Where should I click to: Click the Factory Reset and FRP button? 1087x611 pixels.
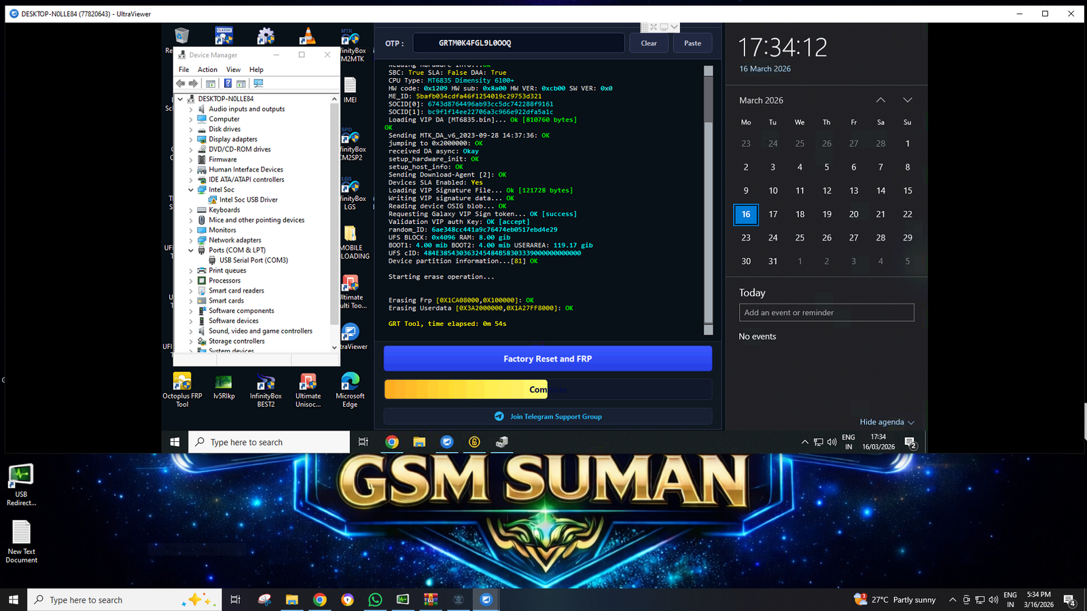click(548, 358)
